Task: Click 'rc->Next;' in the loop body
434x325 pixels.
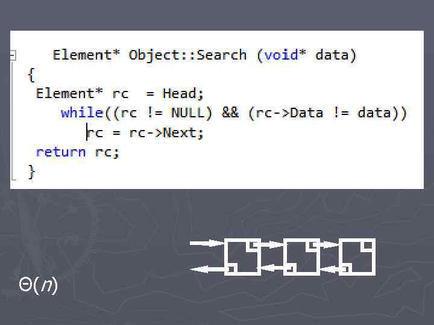Action: pyautogui.click(x=168, y=132)
